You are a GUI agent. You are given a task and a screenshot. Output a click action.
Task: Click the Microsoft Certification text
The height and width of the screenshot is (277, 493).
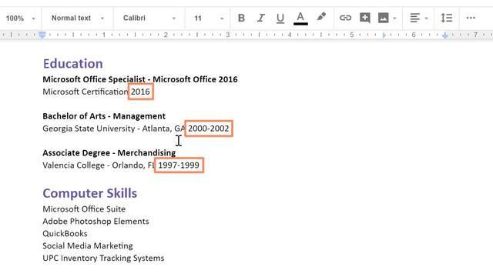(86, 92)
